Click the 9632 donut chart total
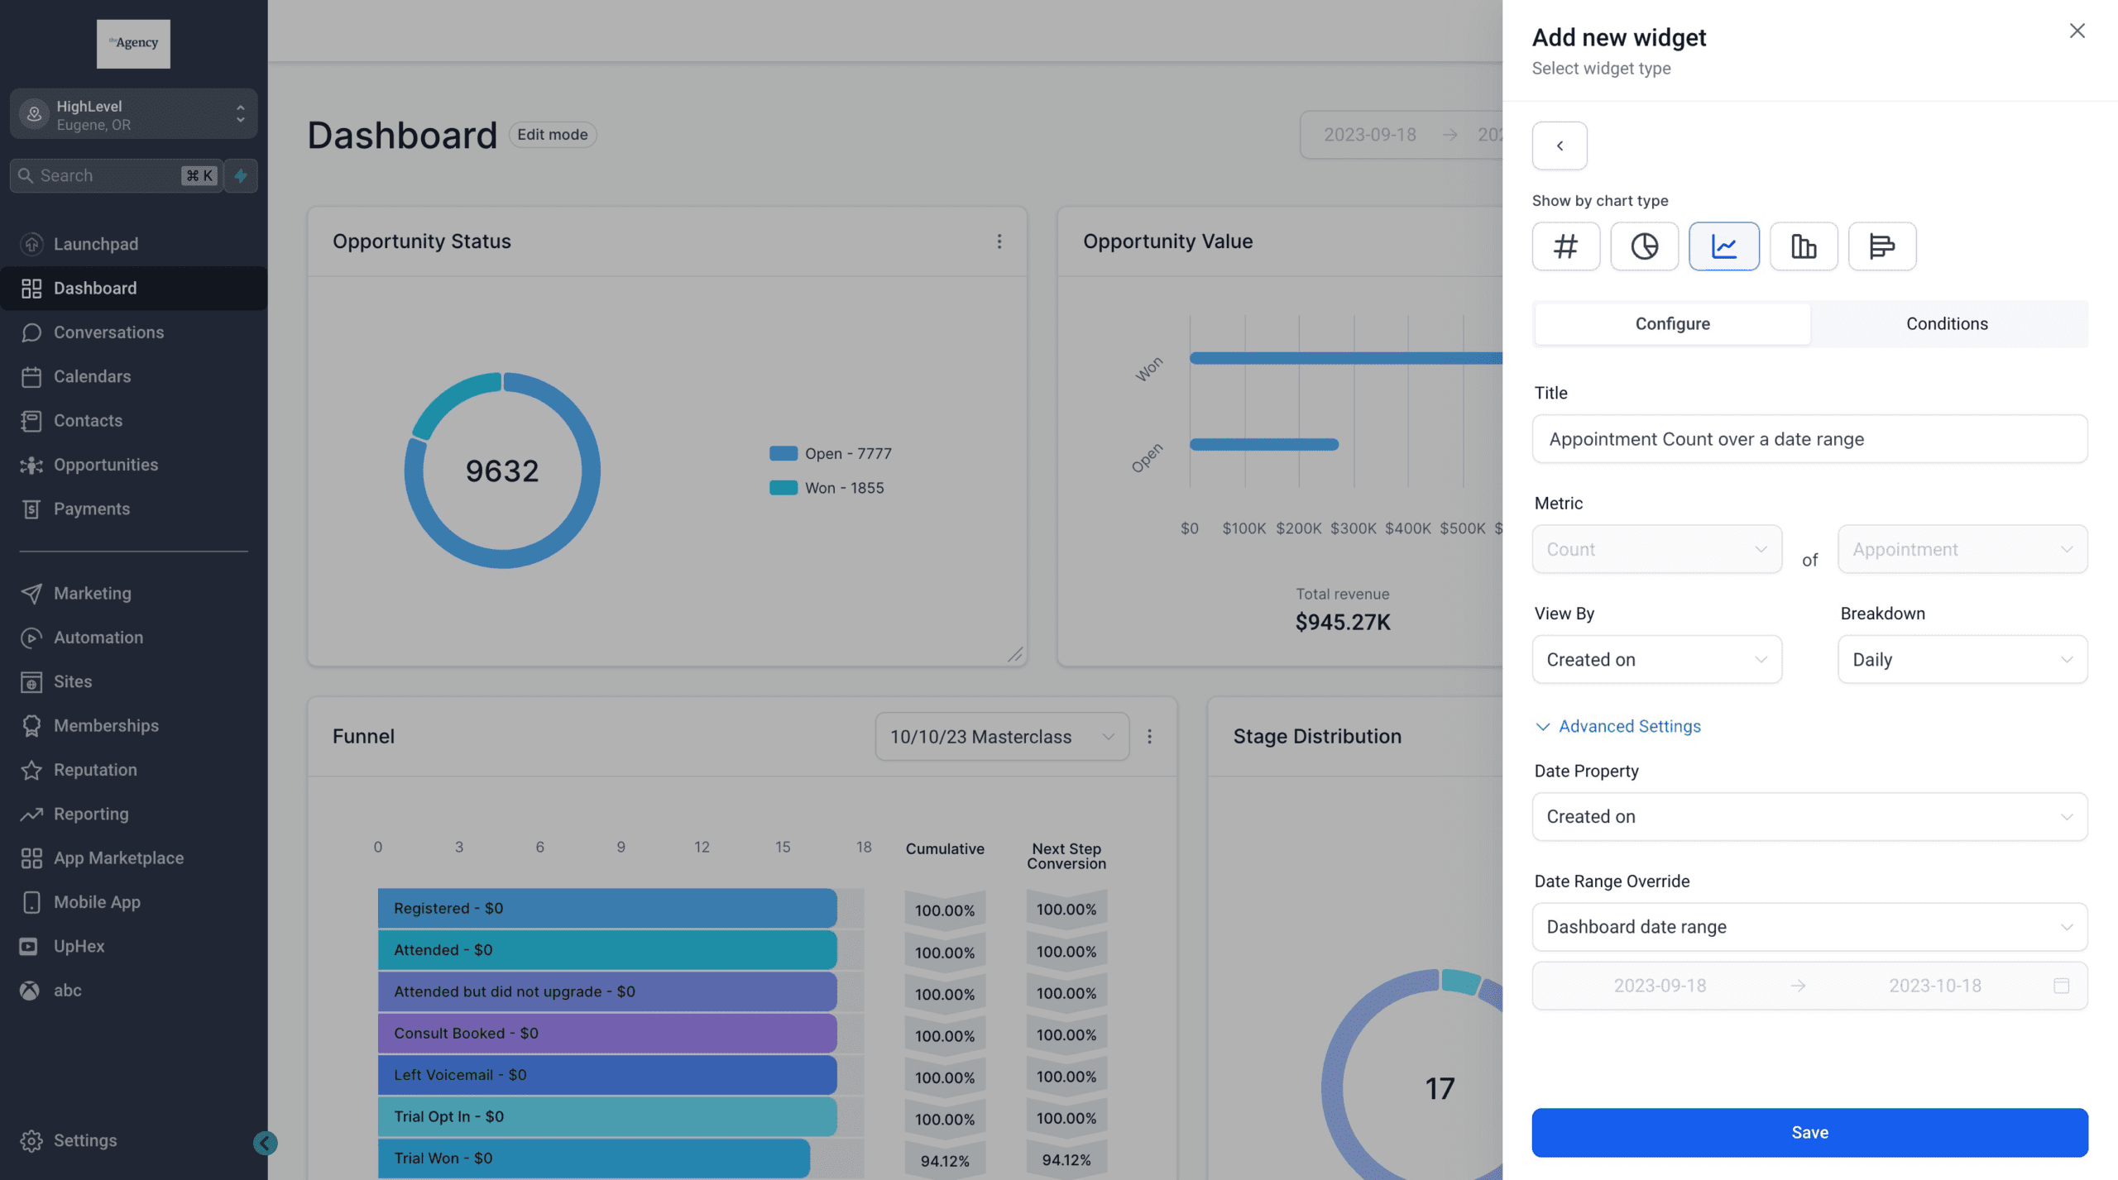The image size is (2118, 1180). (502, 471)
